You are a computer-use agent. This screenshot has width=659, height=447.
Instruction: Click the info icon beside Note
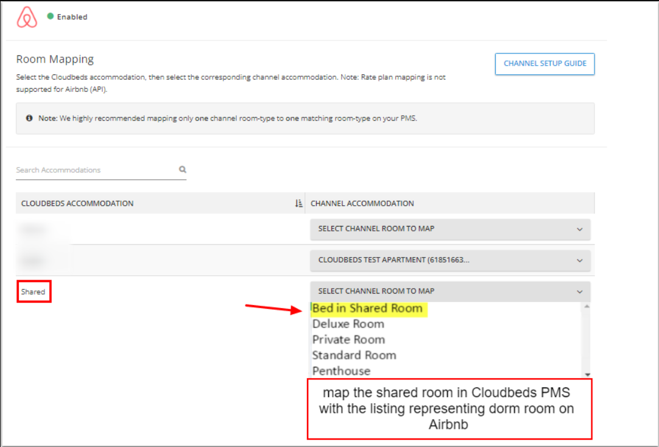tap(29, 118)
